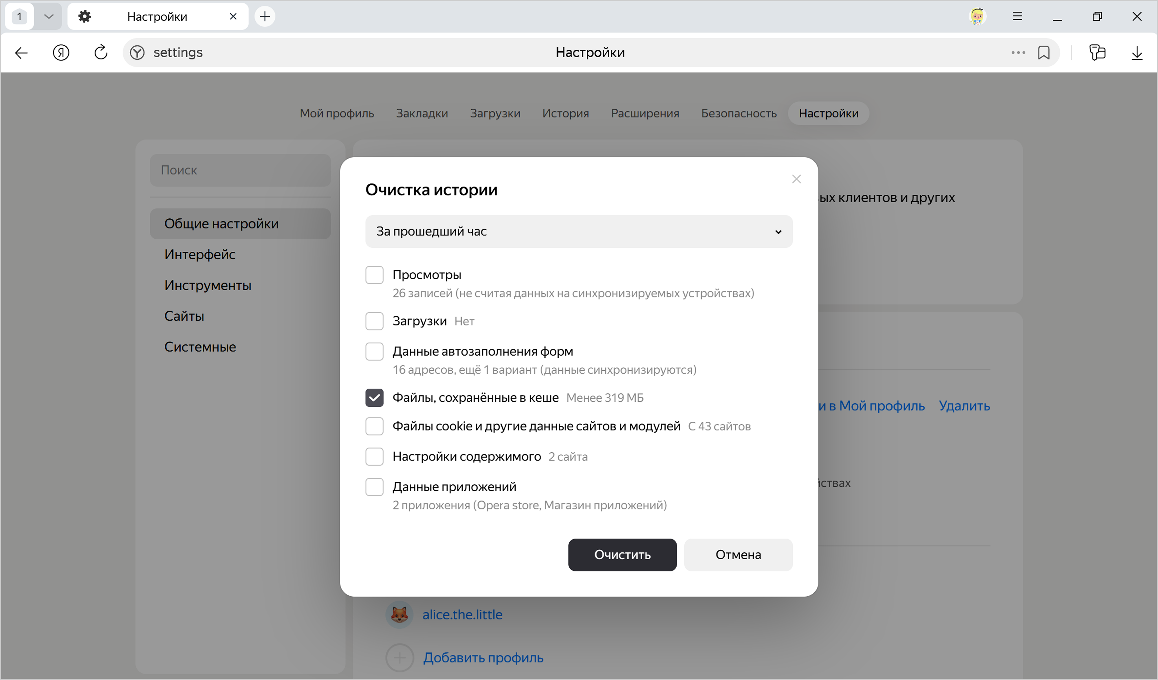Open the three-dots page actions menu

(x=1018, y=52)
